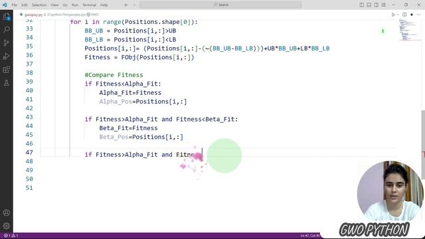Open the Accounts menu icon

[6, 212]
